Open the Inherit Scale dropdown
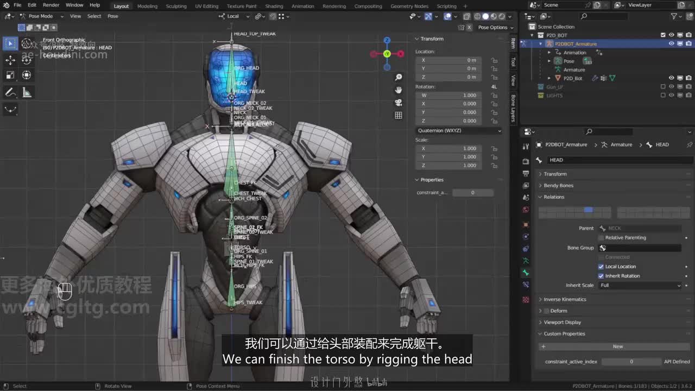695x391 pixels. pos(640,286)
